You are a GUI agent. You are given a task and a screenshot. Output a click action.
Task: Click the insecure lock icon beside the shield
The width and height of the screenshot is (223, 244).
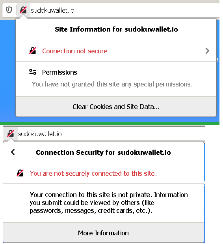[x=23, y=10]
